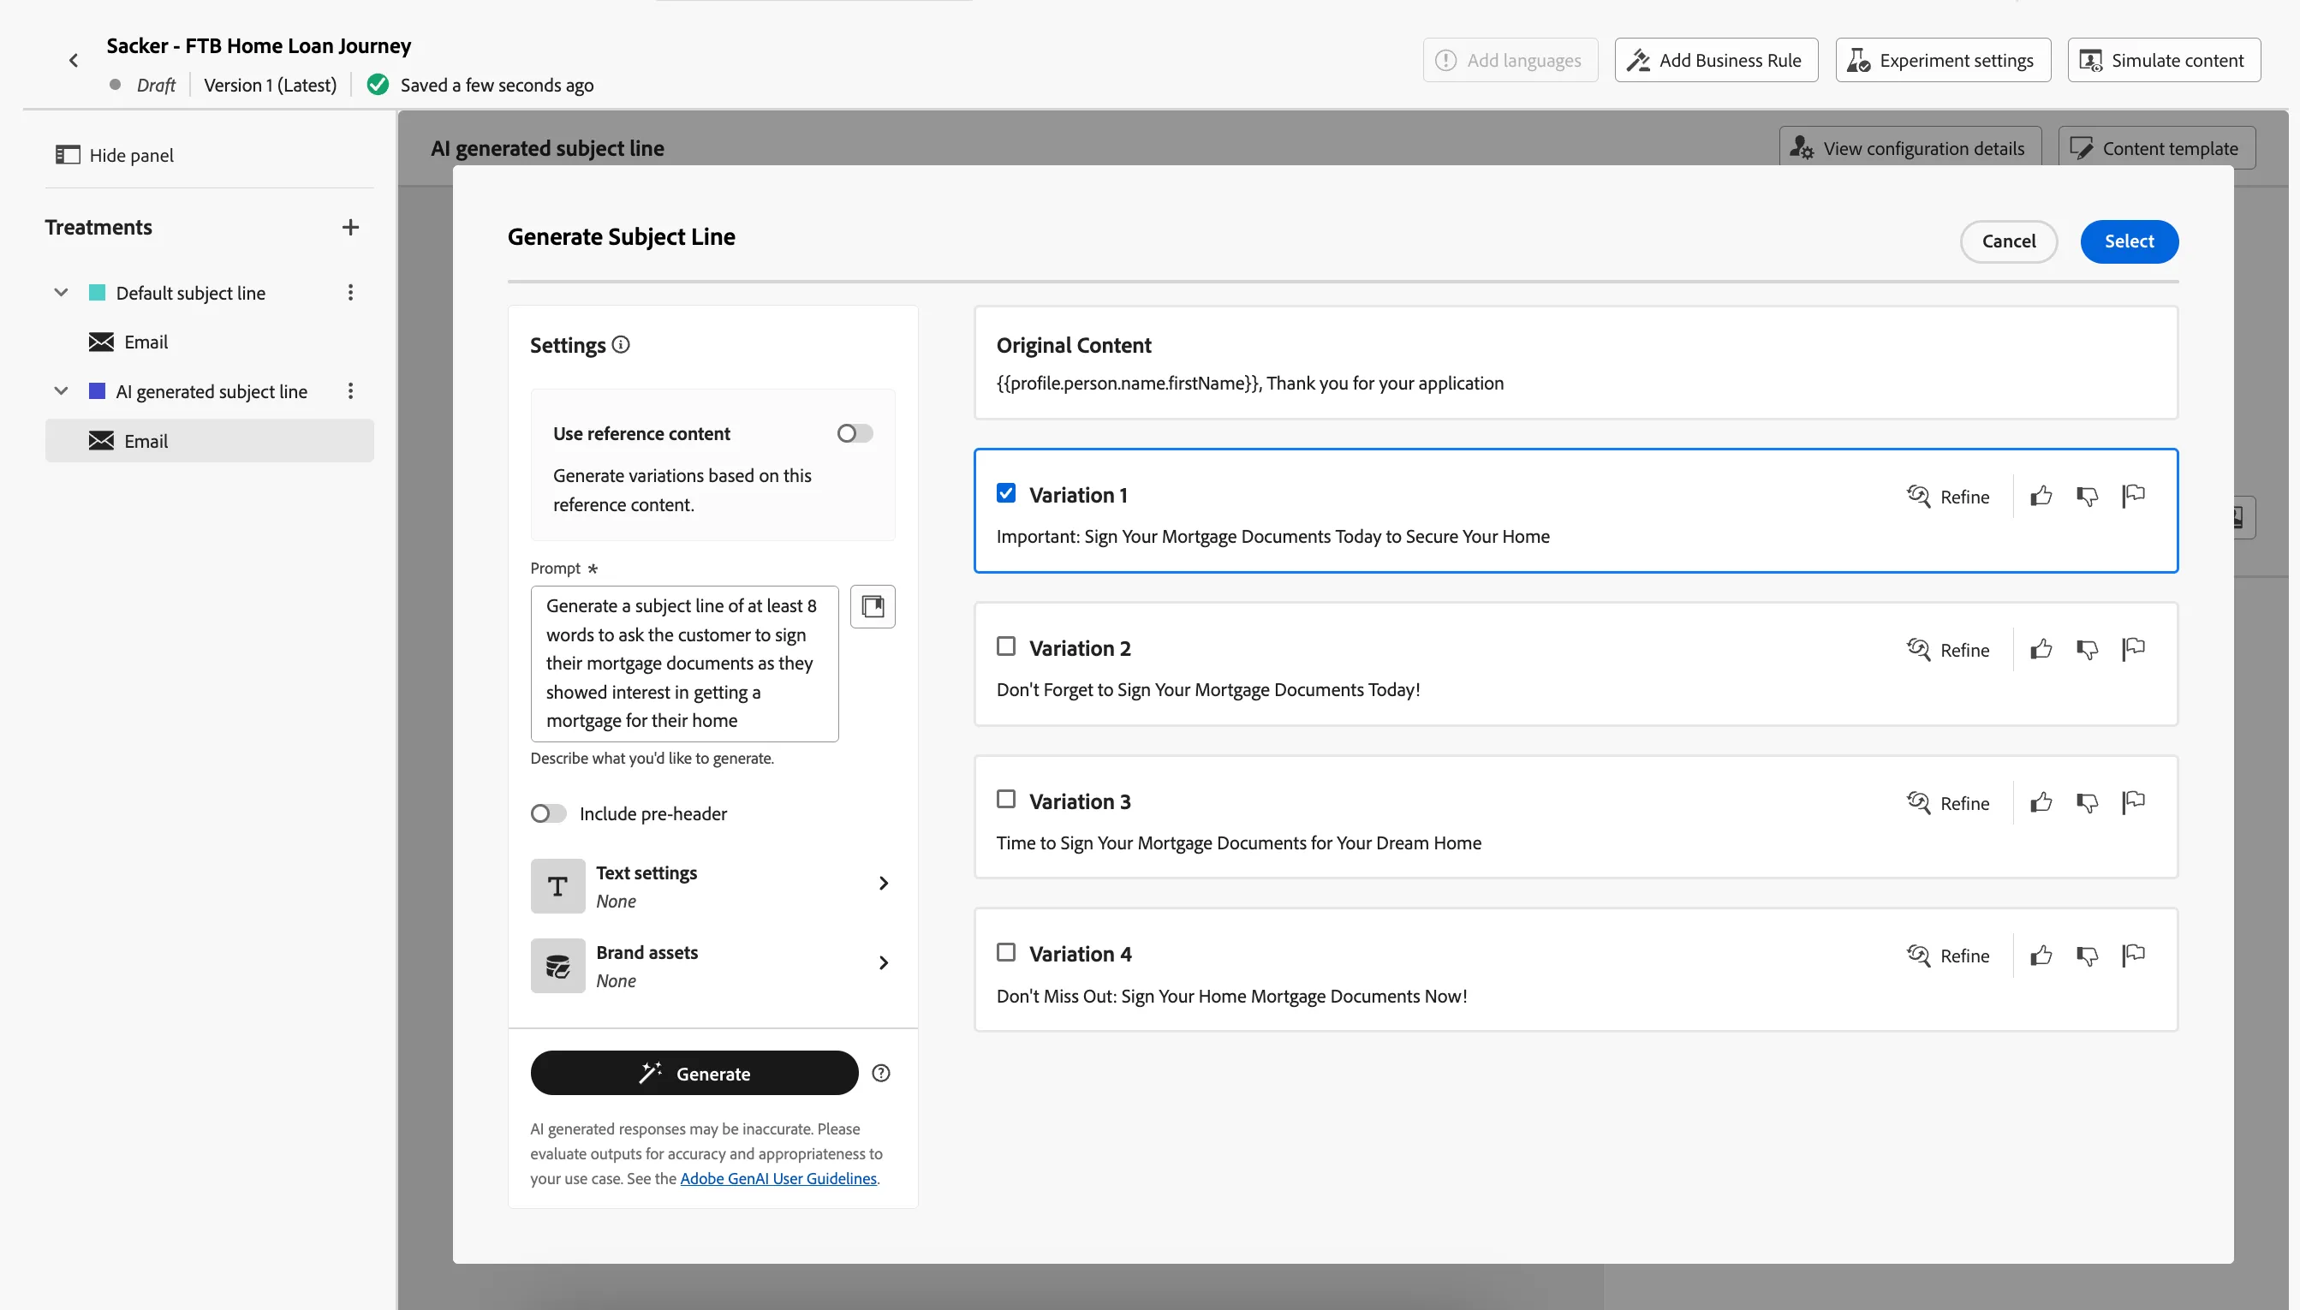Check the Variation 2 checkbox
Screen dimensions: 2300x1310
(x=1006, y=646)
